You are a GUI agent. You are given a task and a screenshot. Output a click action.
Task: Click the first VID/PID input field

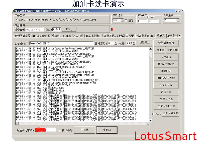[143, 21]
